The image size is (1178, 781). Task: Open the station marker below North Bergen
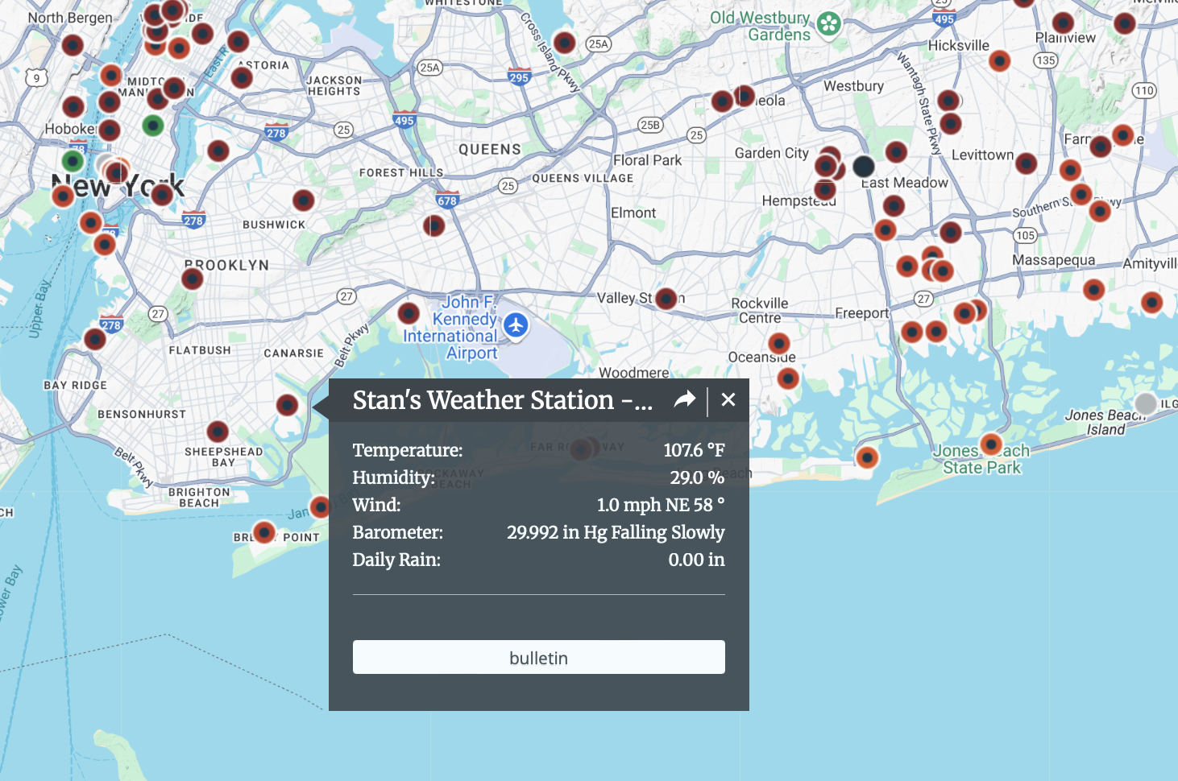[73, 45]
